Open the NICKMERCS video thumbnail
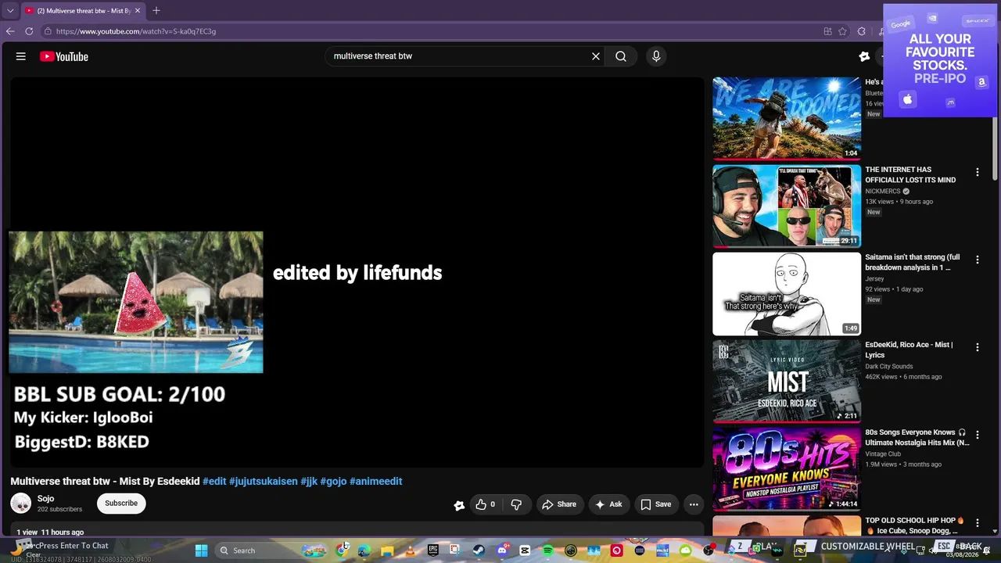Image resolution: width=1001 pixels, height=563 pixels. tap(787, 206)
